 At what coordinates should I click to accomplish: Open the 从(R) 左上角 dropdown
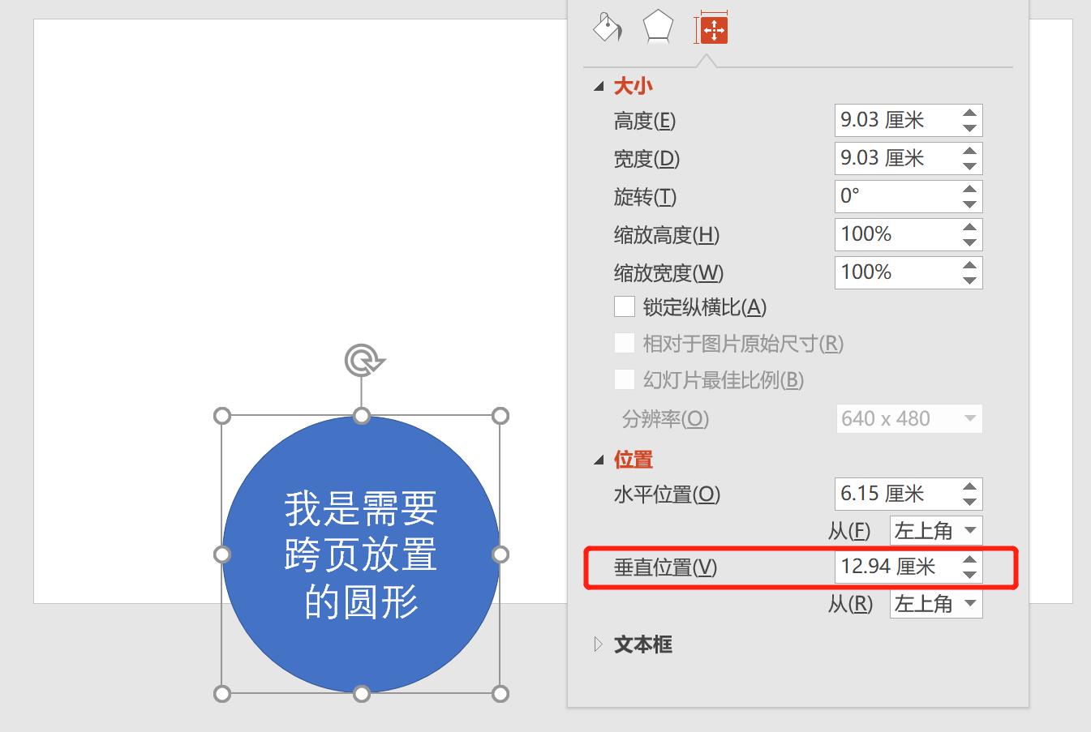coord(935,604)
